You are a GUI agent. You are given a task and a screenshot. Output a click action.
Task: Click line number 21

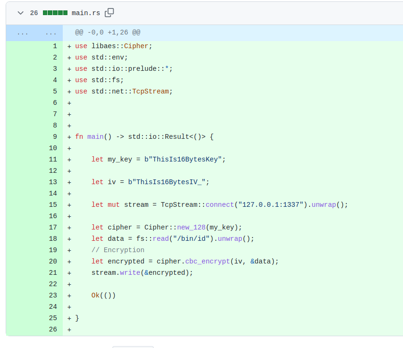(x=53, y=272)
